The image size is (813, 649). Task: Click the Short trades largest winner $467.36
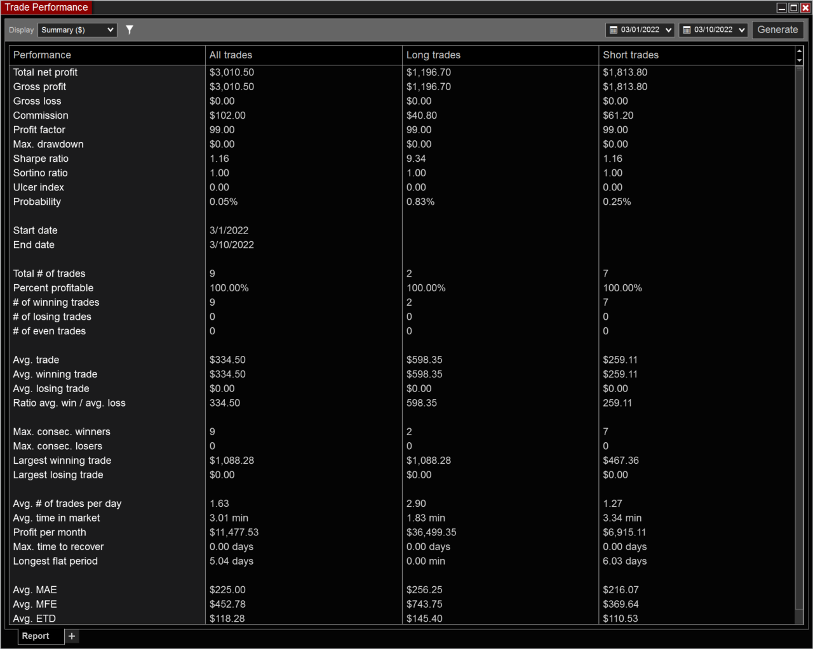pyautogui.click(x=621, y=461)
